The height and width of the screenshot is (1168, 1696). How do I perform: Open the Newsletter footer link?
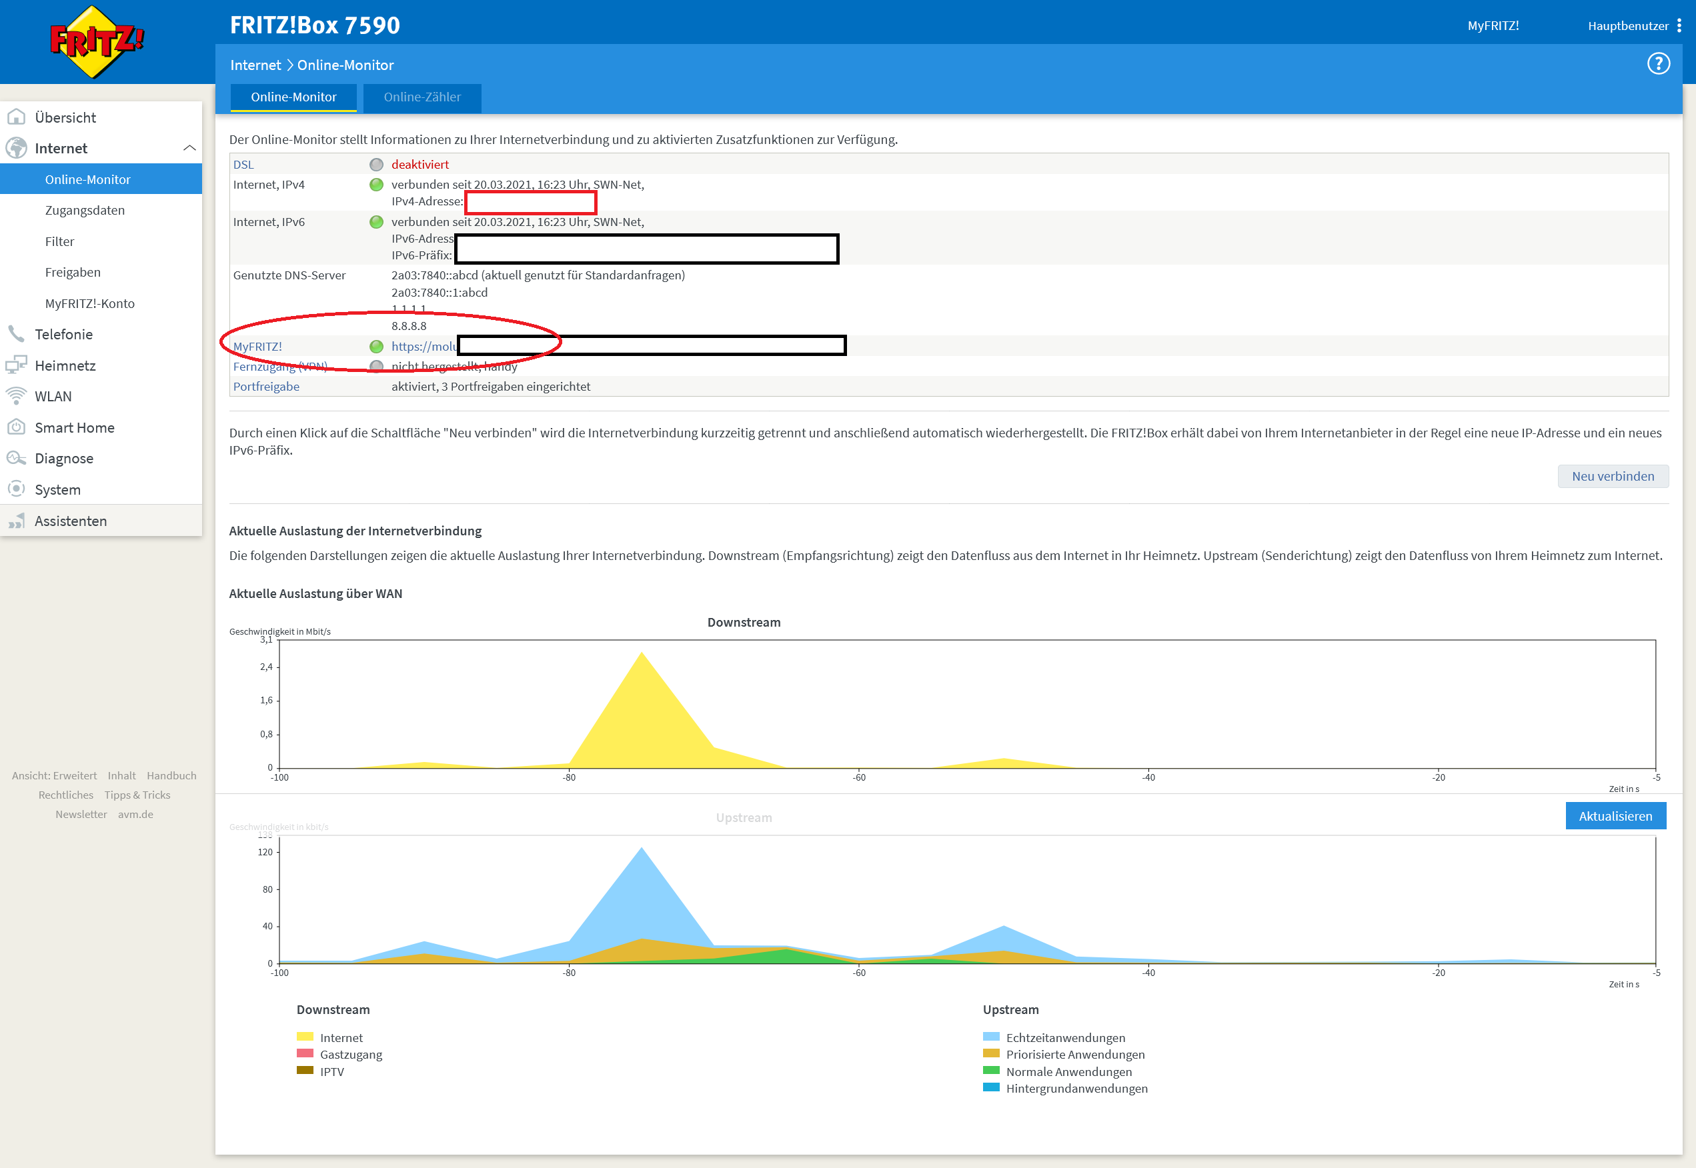(81, 814)
